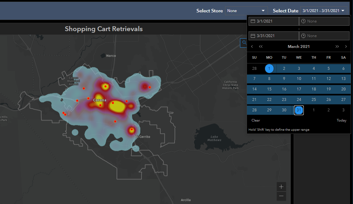
Task: Click the double-left chevron to jump back a year
Action: [x=261, y=46]
